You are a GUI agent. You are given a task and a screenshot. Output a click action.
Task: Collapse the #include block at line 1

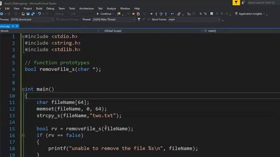23,37
